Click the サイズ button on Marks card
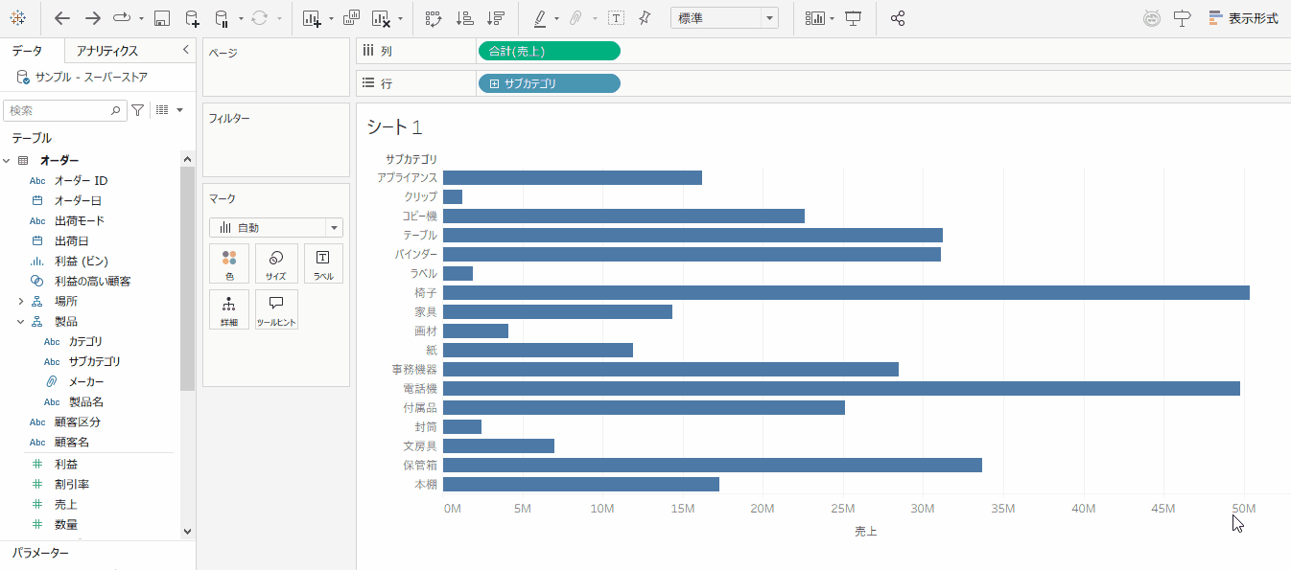Viewport: 1291px width, 570px height. 276,263
